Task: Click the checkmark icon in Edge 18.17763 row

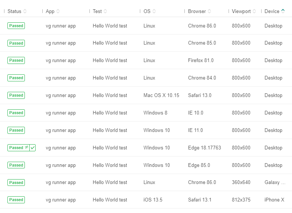Action: pos(33,148)
